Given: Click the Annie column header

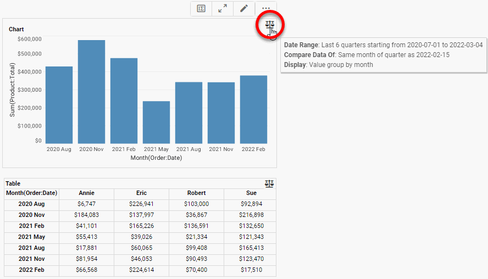Looking at the screenshot, I should pos(86,193).
